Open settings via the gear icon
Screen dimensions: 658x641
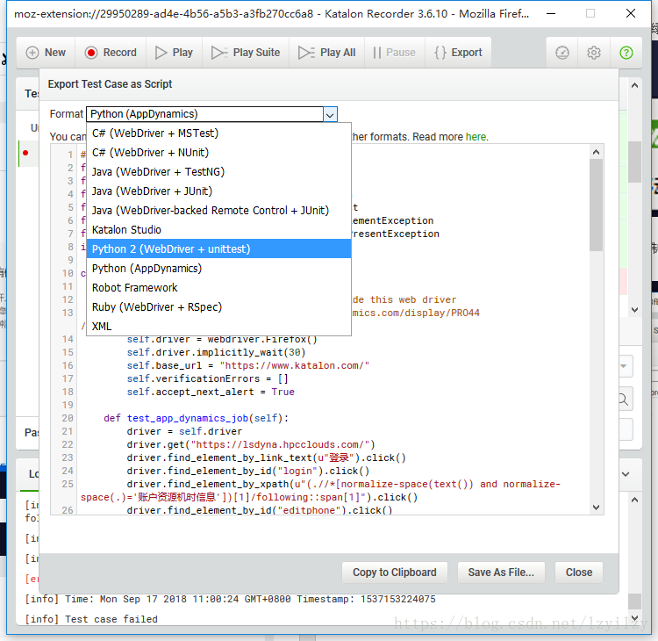pyautogui.click(x=593, y=53)
